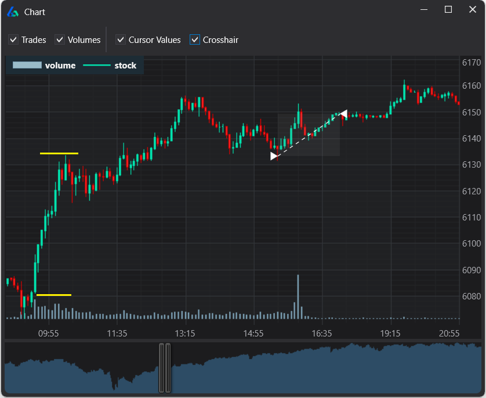This screenshot has height=398, width=486.
Task: Click the 13:15 time axis label
Action: click(184, 334)
